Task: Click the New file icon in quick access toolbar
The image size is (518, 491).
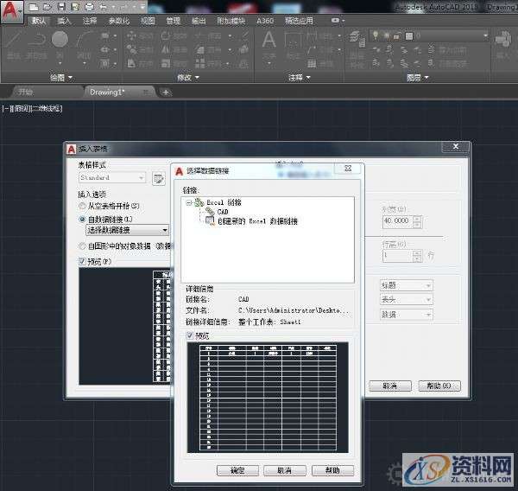Action: tap(34, 6)
